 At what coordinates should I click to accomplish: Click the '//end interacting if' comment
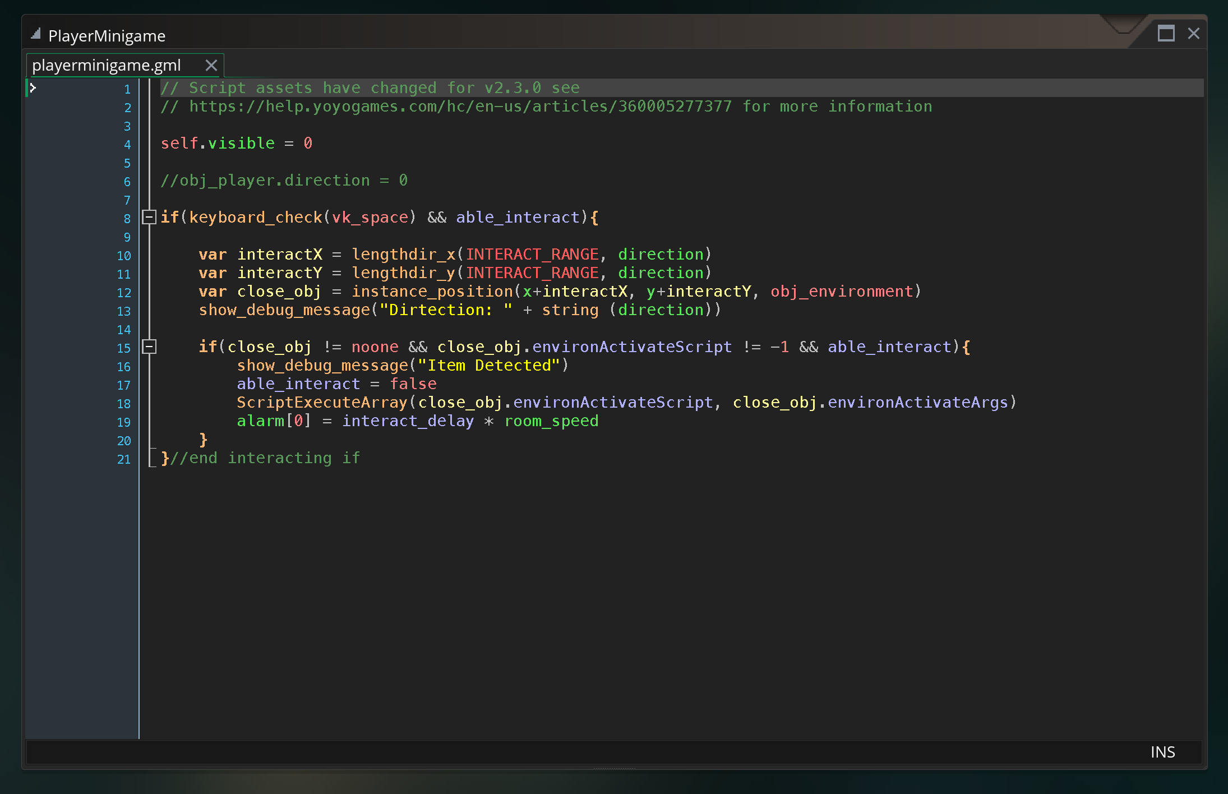265,458
